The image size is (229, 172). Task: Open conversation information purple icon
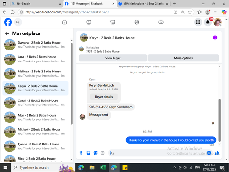pyautogui.click(x=215, y=38)
